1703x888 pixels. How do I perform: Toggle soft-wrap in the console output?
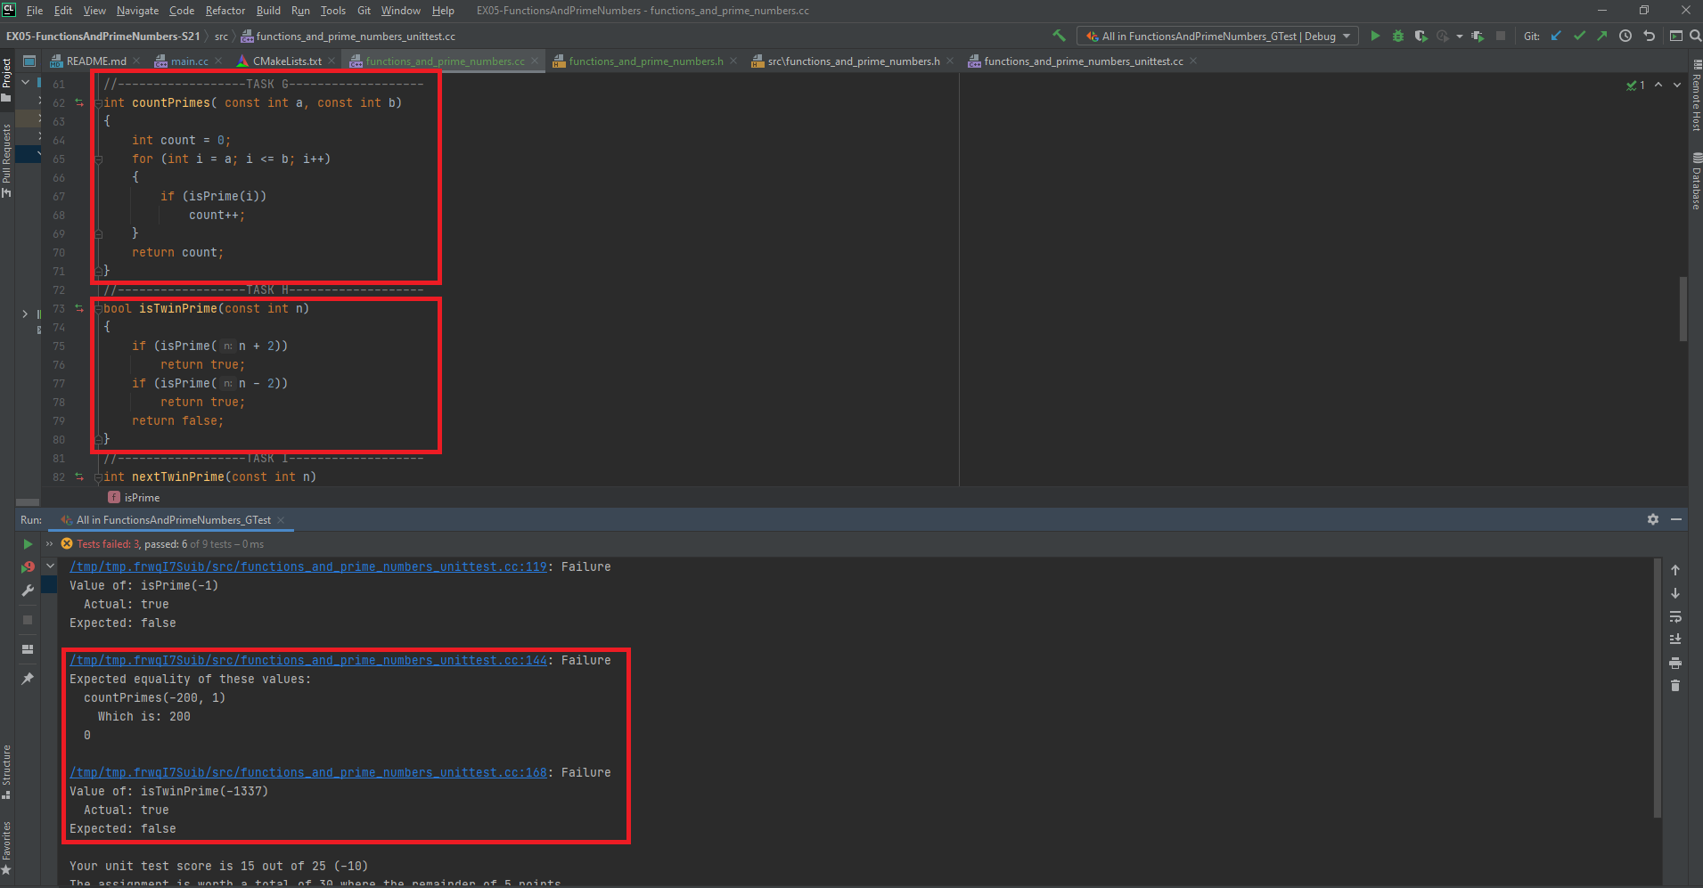pyautogui.click(x=1675, y=616)
